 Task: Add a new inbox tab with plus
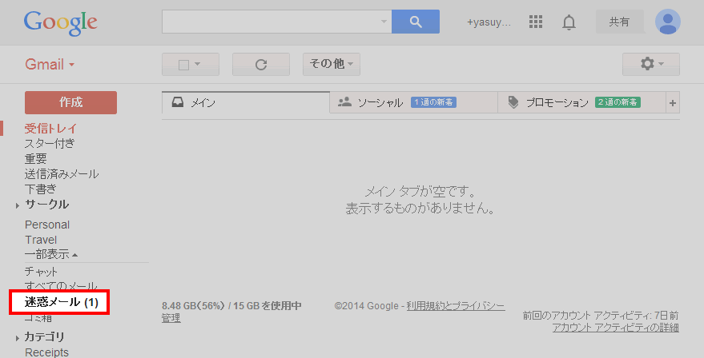pyautogui.click(x=673, y=102)
